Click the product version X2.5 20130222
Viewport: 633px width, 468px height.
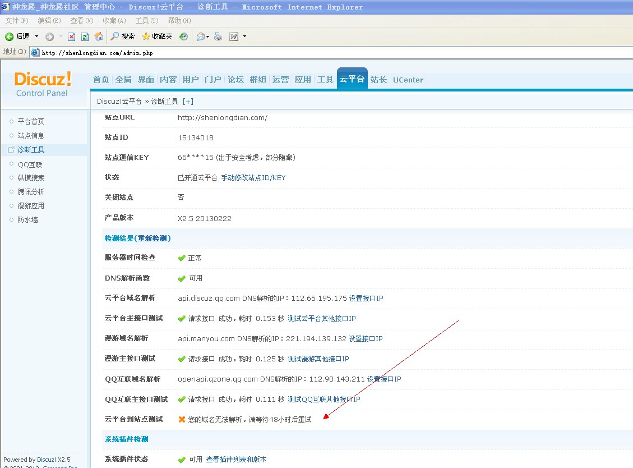coord(205,219)
